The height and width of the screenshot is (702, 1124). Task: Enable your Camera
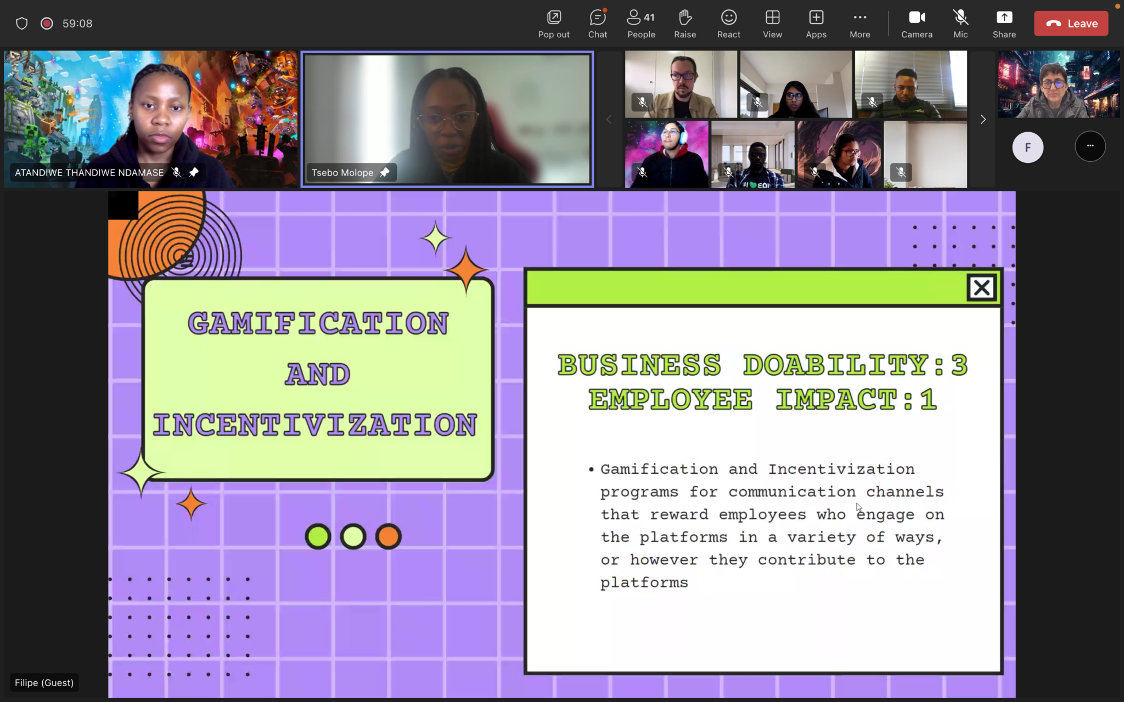pos(917,23)
